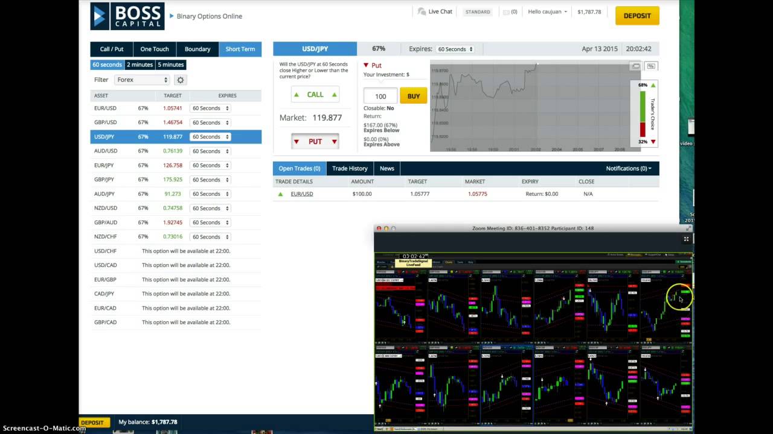This screenshot has height=434, width=773.
Task: Open the messages envelope icon
Action: click(506, 11)
